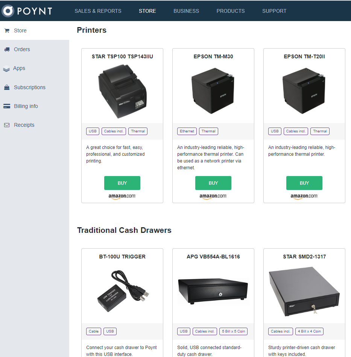Click the Thermal tag on Epson TM-M30
The height and width of the screenshot is (357, 351).
click(x=208, y=131)
